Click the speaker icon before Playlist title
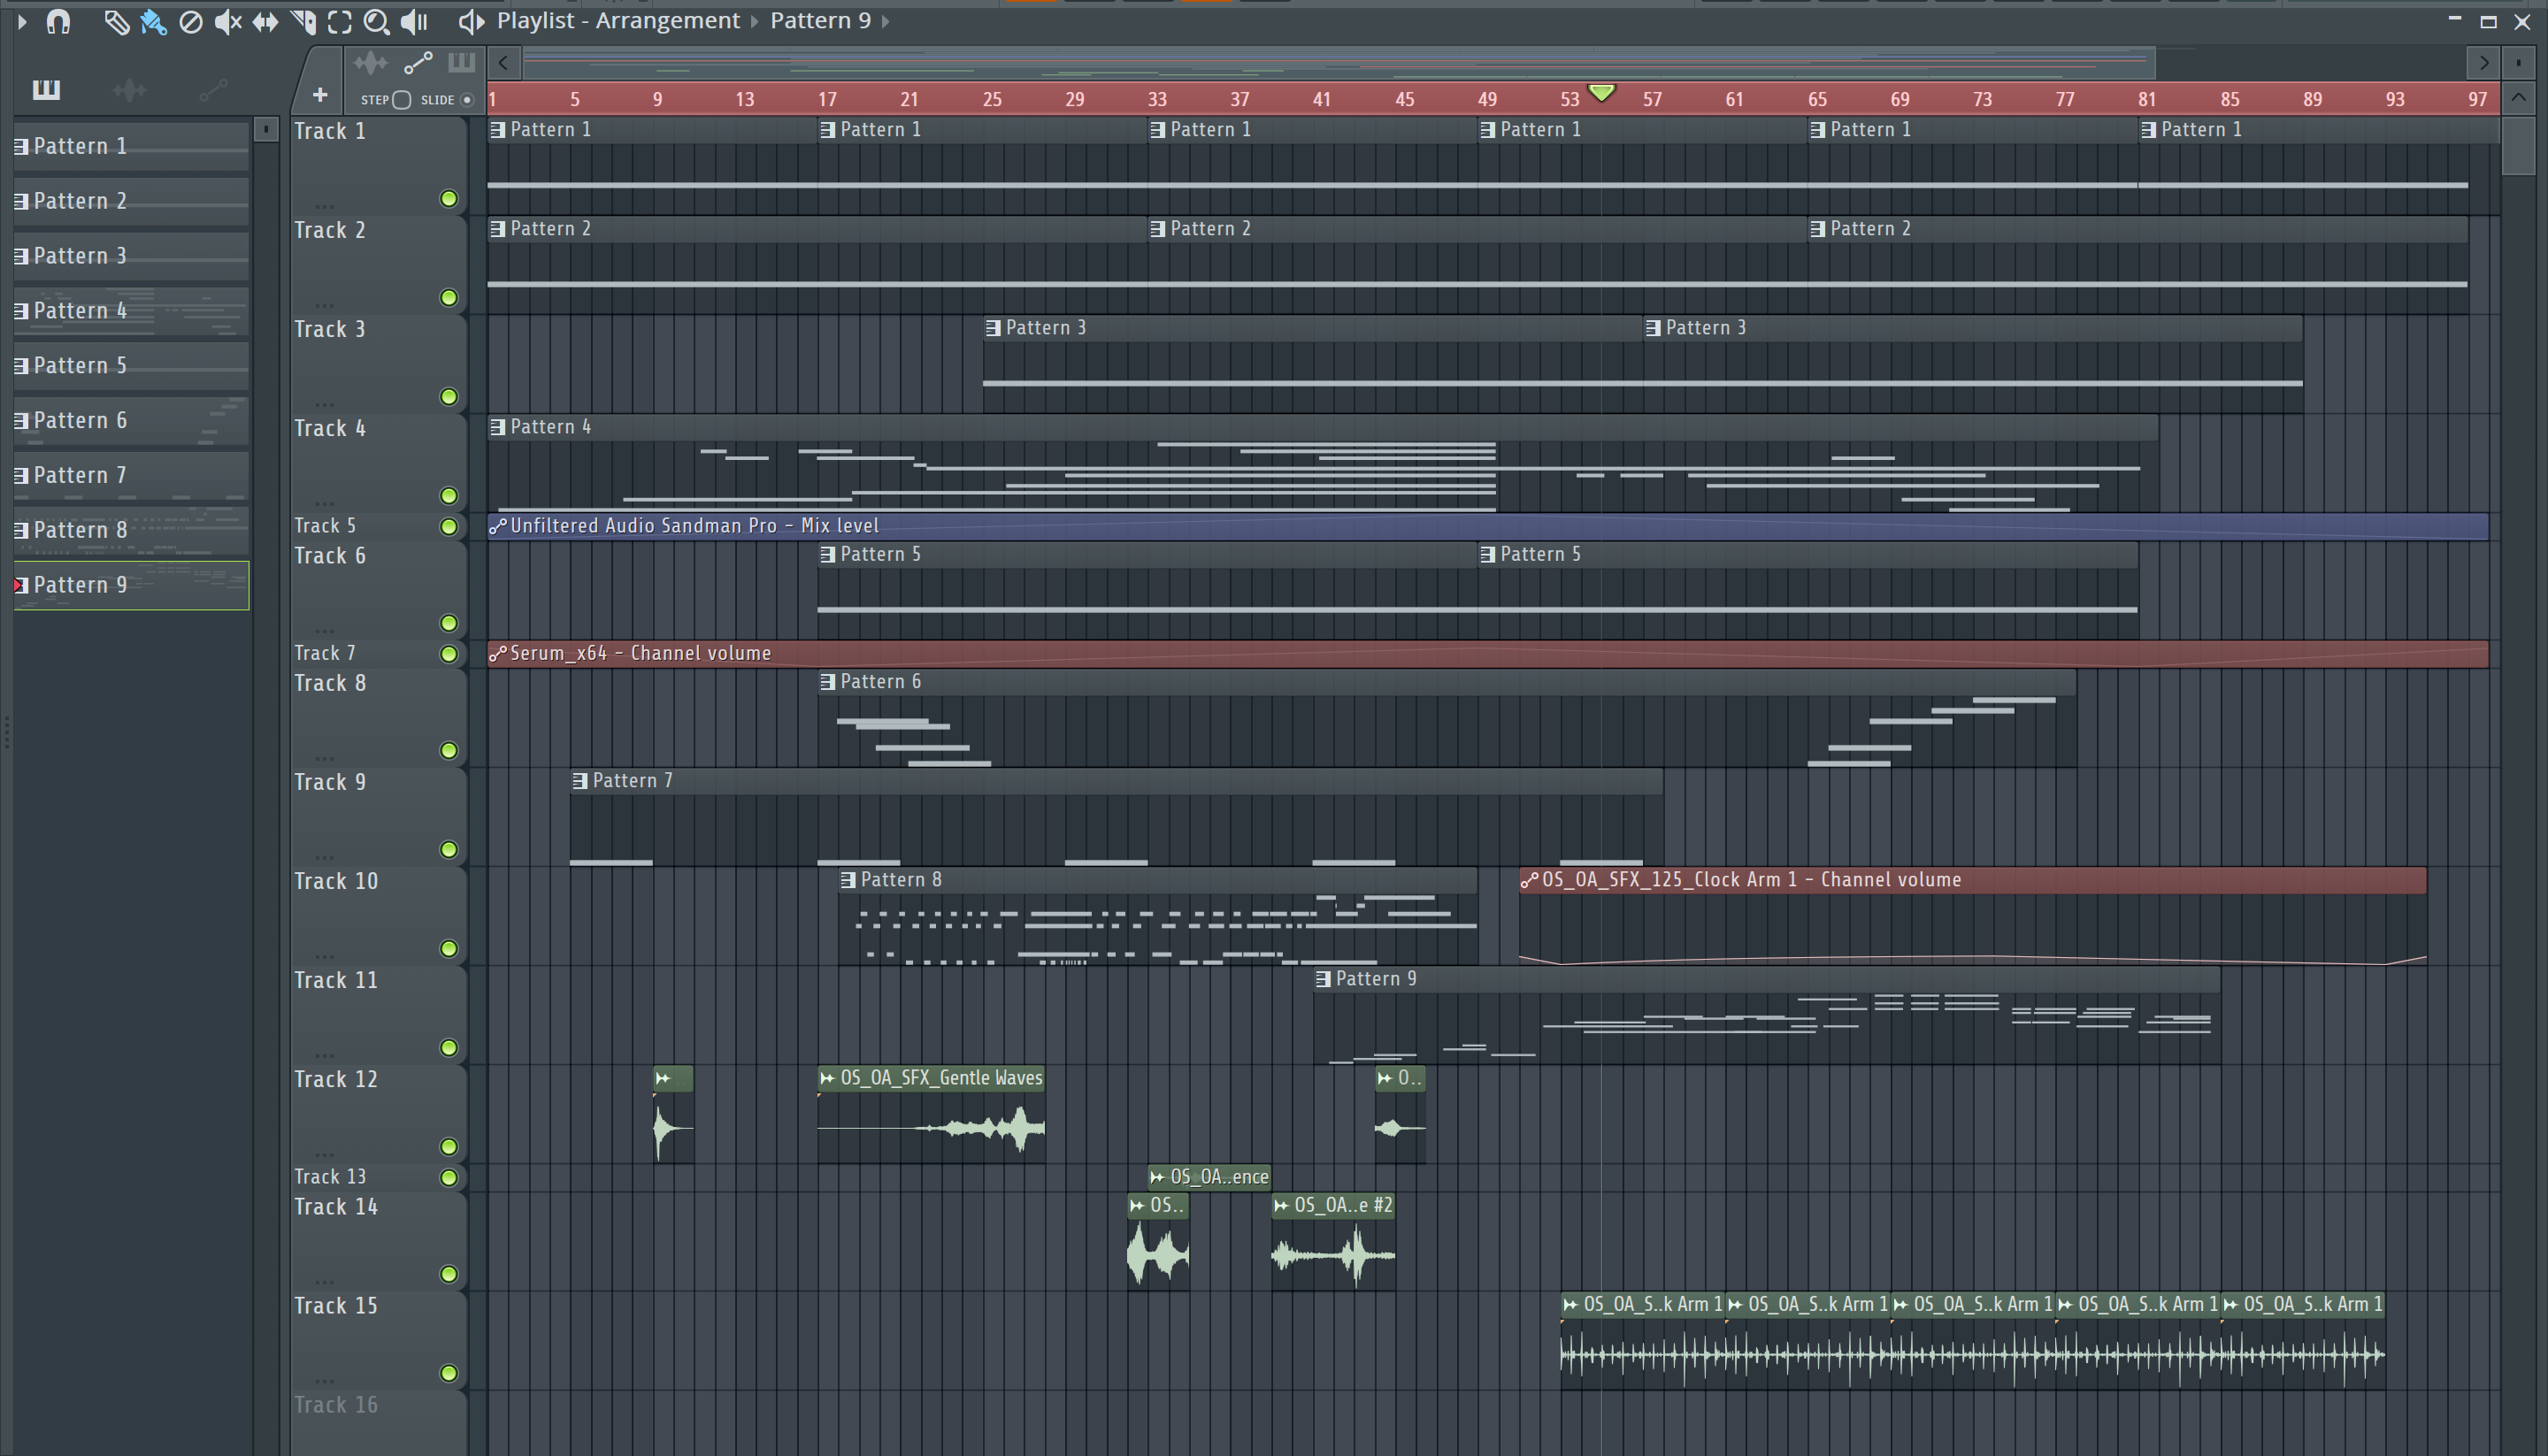The width and height of the screenshot is (2548, 1456). 471,21
